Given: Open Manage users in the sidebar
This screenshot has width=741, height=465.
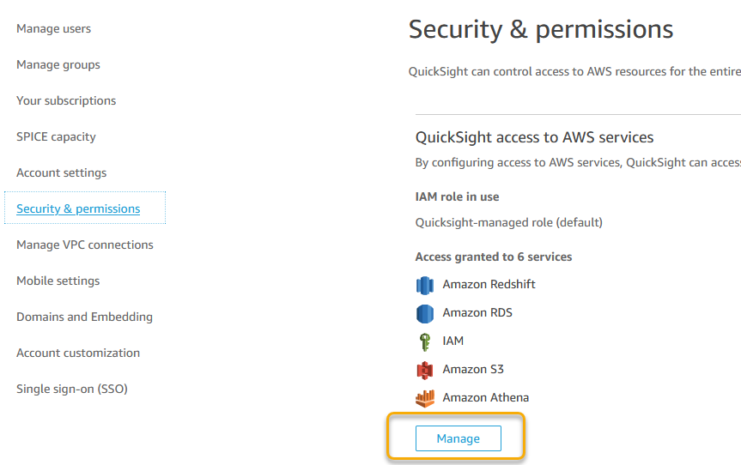Looking at the screenshot, I should [53, 29].
